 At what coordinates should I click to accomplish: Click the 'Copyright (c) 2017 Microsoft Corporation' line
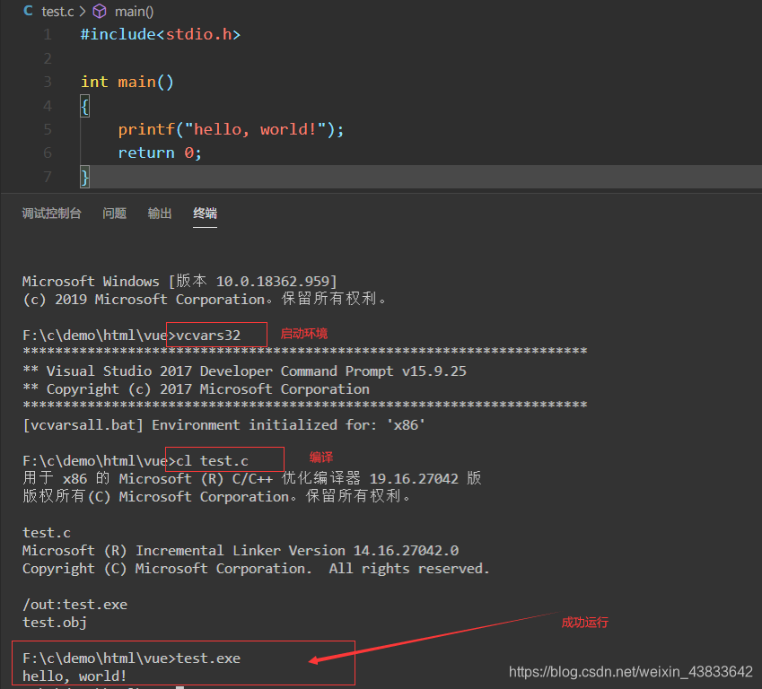click(196, 389)
